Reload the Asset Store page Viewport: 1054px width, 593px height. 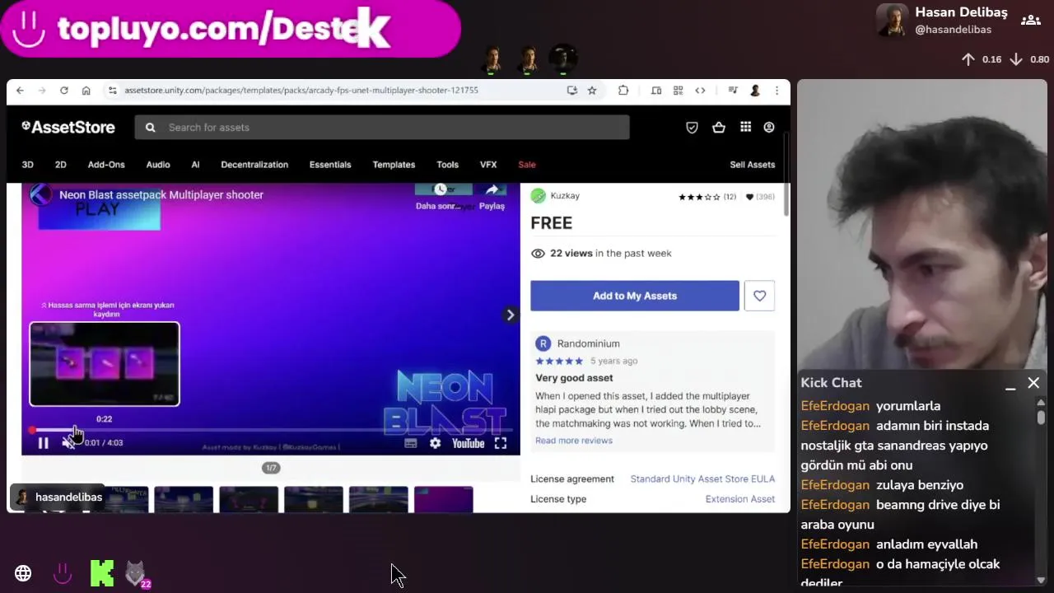click(x=63, y=91)
